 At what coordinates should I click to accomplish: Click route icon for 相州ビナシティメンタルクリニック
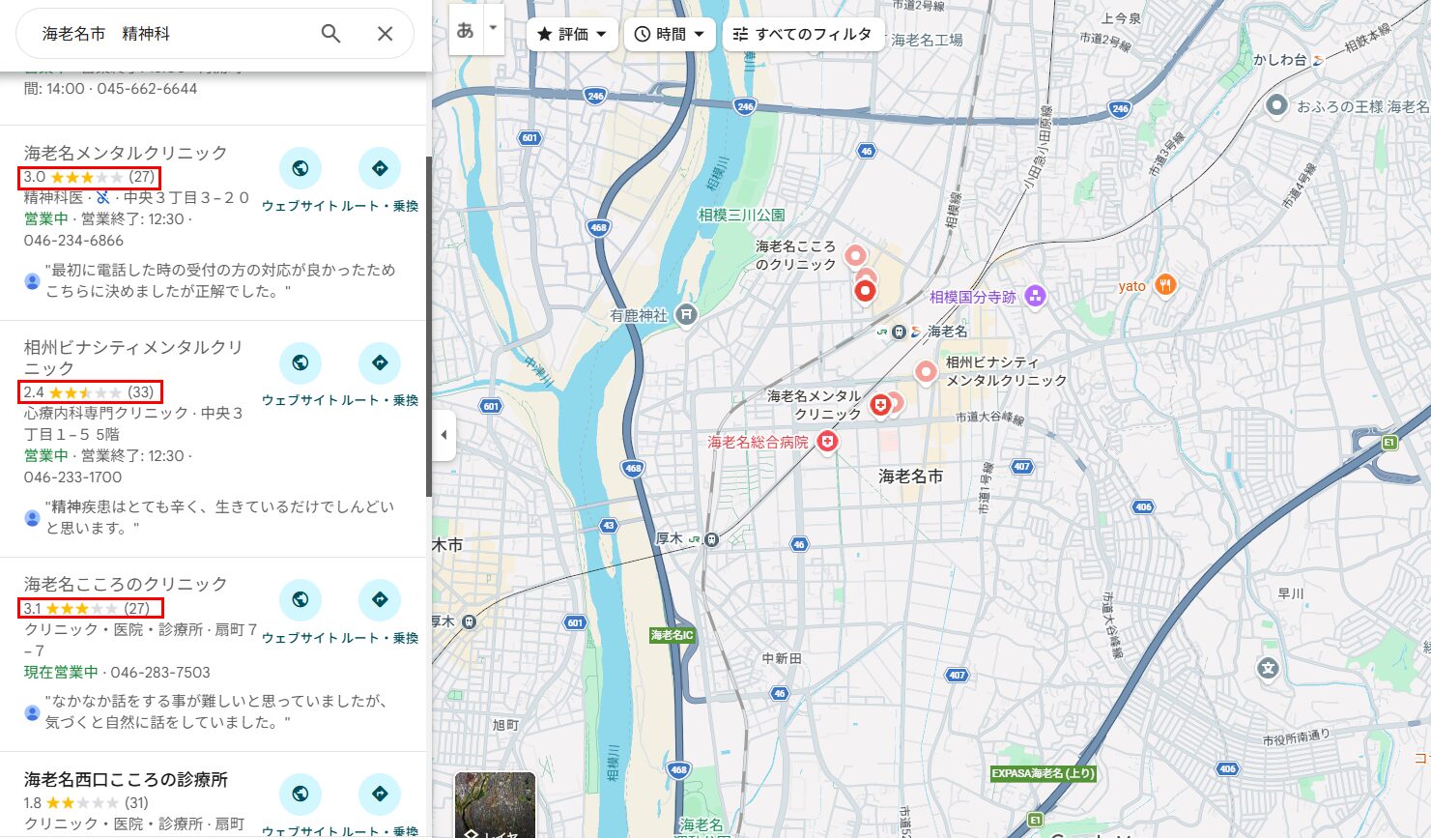[381, 363]
